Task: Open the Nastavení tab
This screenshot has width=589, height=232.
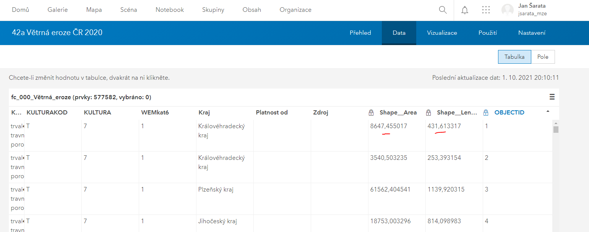Action: (x=532, y=33)
